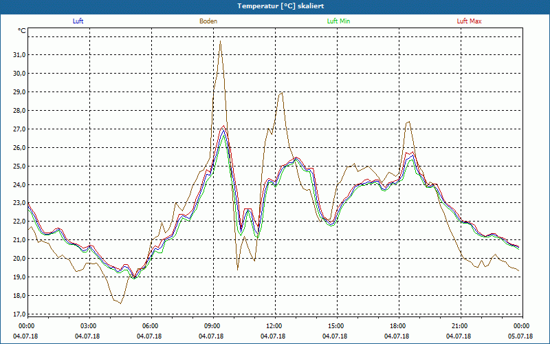This screenshot has height=344, width=550.
Task: Click the '29,0' y-axis value
Action: coord(19,92)
